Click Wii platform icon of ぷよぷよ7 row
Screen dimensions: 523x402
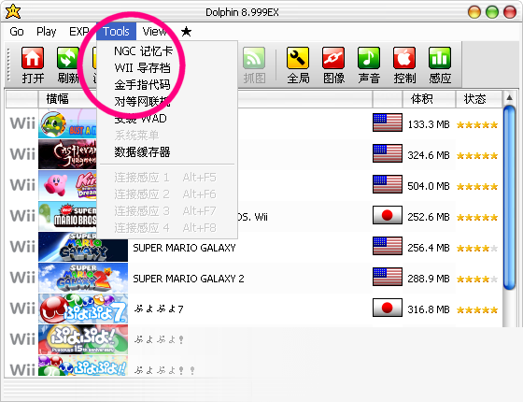(x=22, y=309)
